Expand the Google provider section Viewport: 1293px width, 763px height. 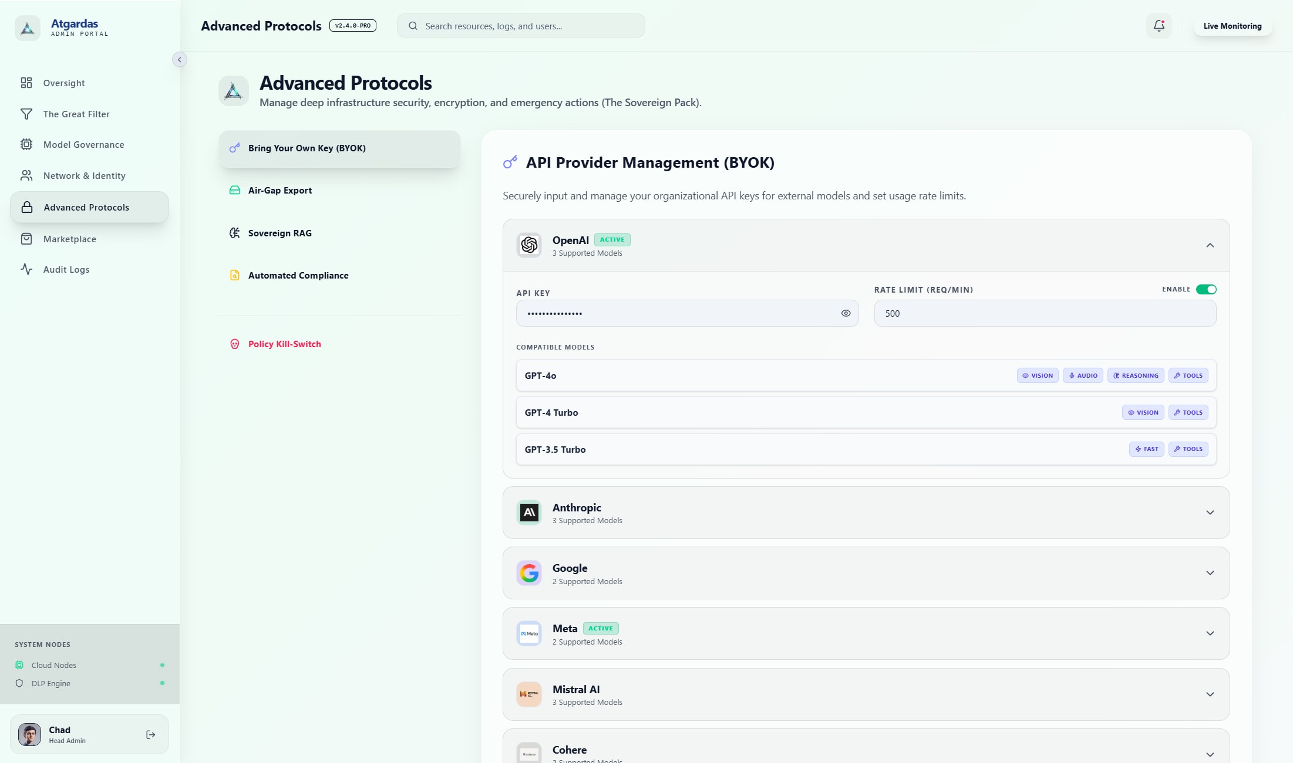pyautogui.click(x=1210, y=573)
